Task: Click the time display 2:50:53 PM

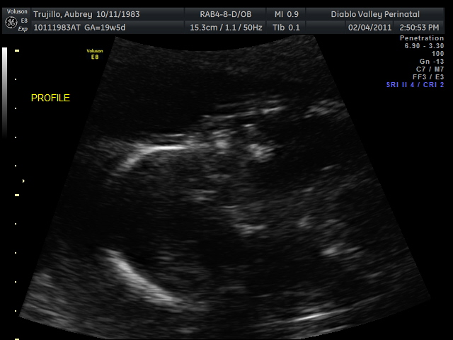Action: [x=418, y=27]
